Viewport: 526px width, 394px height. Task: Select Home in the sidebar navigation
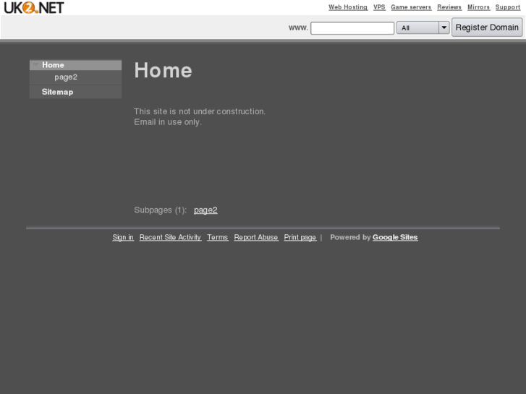(x=53, y=65)
